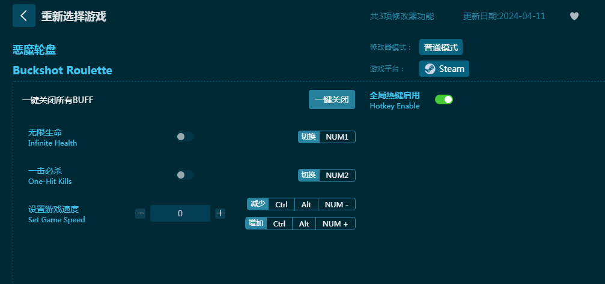The height and width of the screenshot is (284, 605).
Task: Click the 恶魔轮盘 game title
Action: (x=34, y=50)
